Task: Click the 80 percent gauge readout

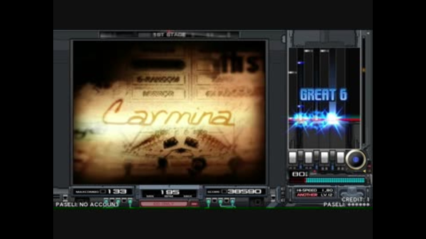Action: pyautogui.click(x=300, y=174)
